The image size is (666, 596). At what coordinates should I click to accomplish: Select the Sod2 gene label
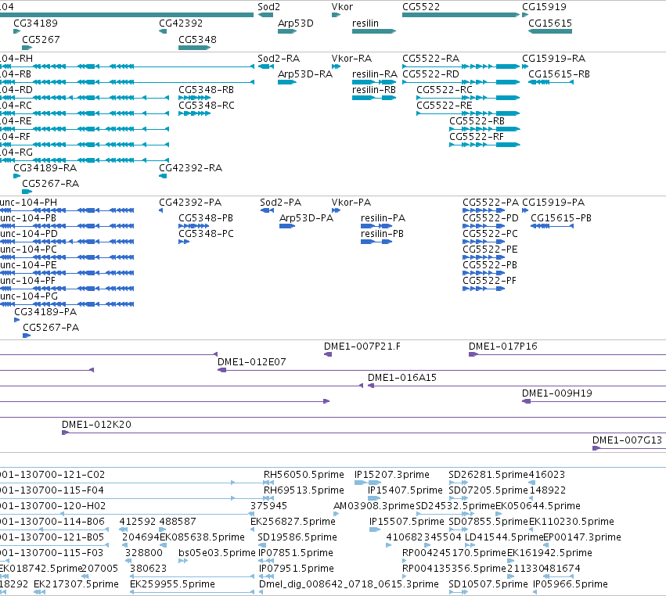[x=269, y=7]
